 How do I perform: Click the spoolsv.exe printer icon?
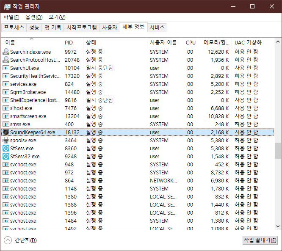click(6, 140)
